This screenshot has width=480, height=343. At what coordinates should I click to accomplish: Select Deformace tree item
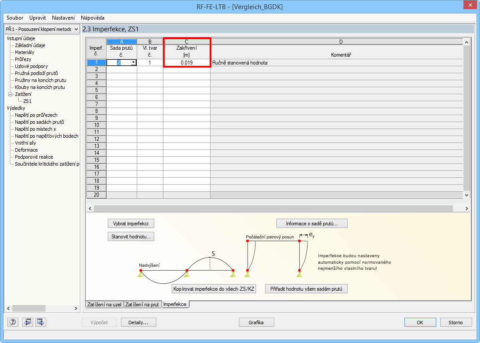pos(26,150)
